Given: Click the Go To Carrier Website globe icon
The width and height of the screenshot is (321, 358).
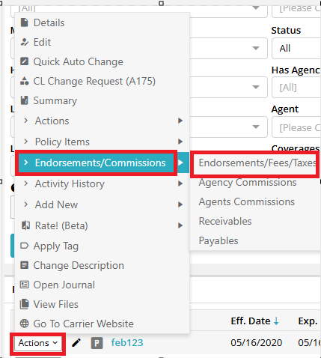Looking at the screenshot, I should pos(24,324).
